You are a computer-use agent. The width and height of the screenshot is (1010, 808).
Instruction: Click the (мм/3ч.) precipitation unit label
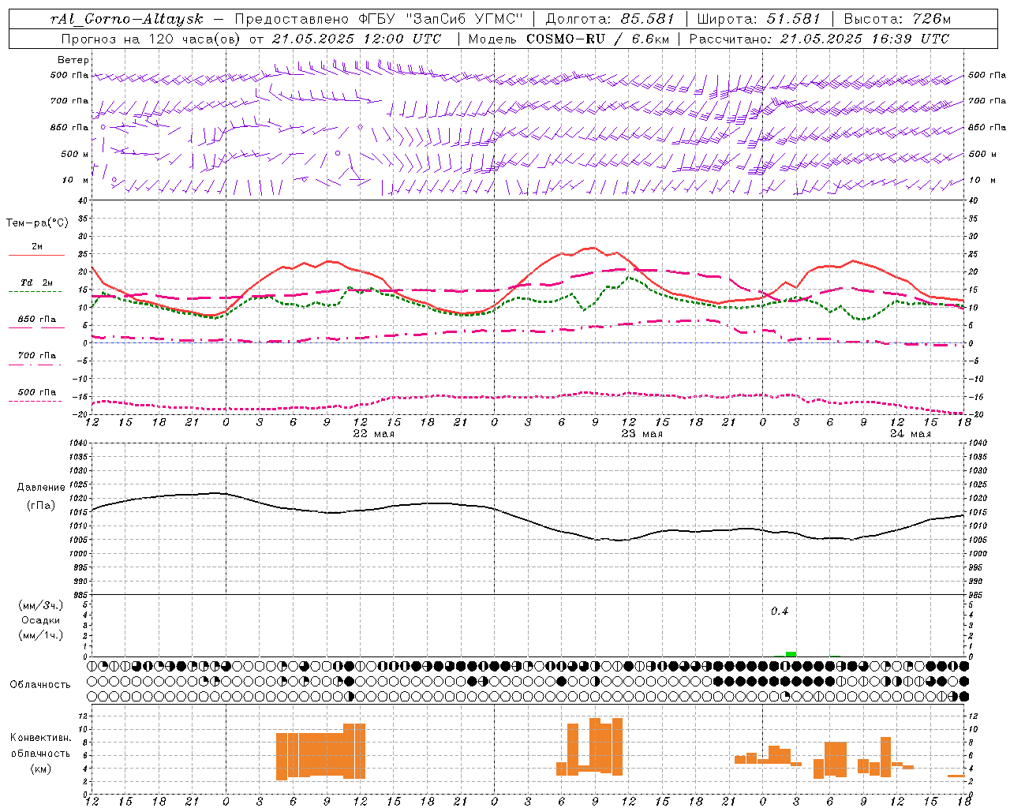[x=41, y=606]
